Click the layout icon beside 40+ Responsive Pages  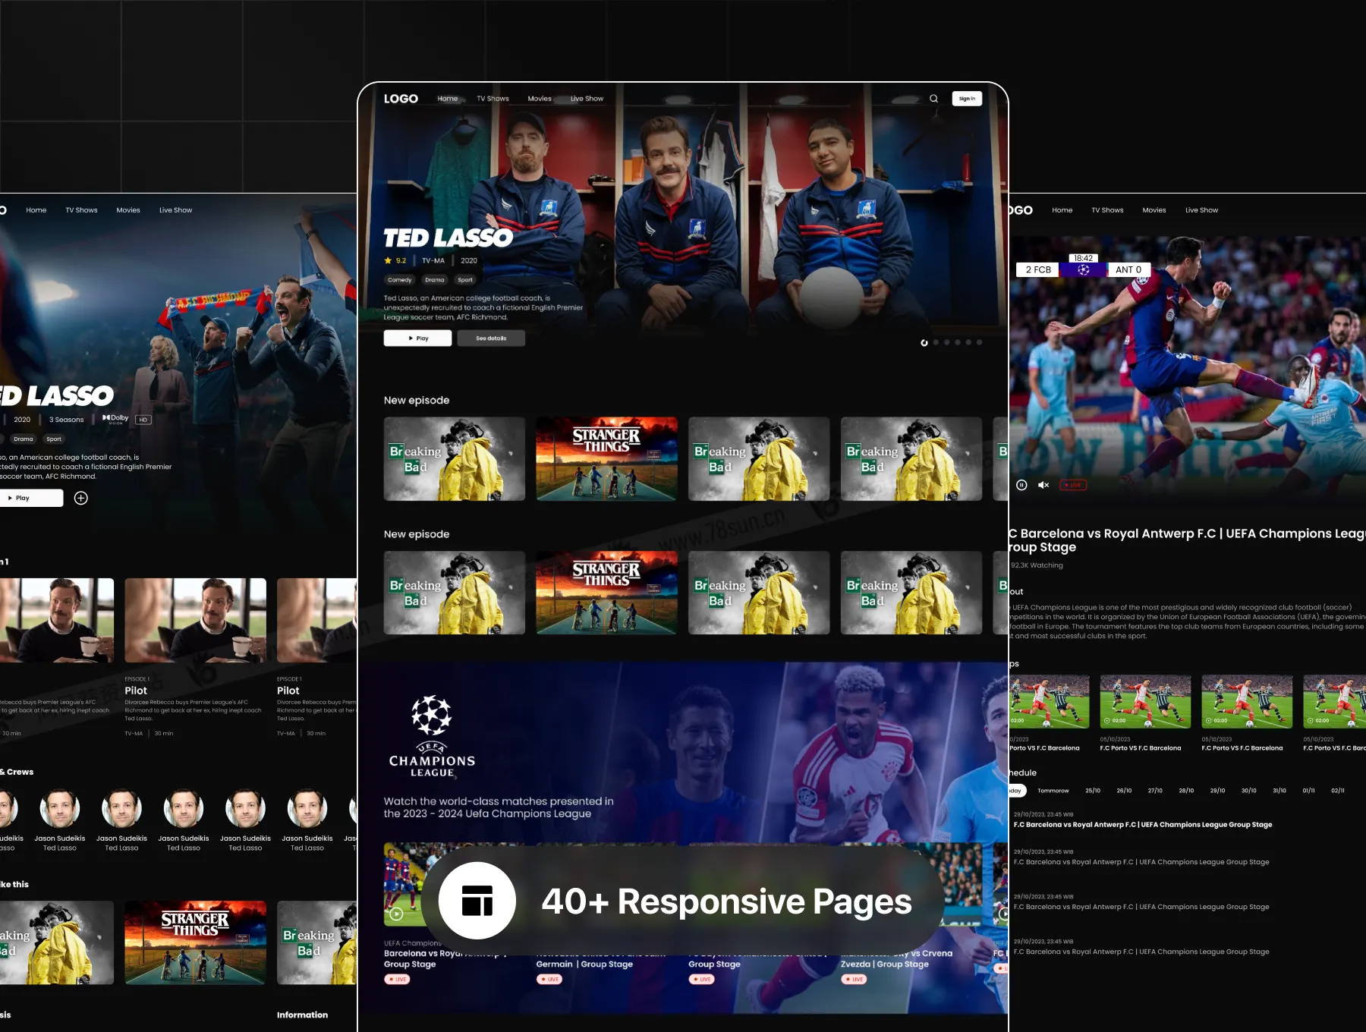pos(477,901)
